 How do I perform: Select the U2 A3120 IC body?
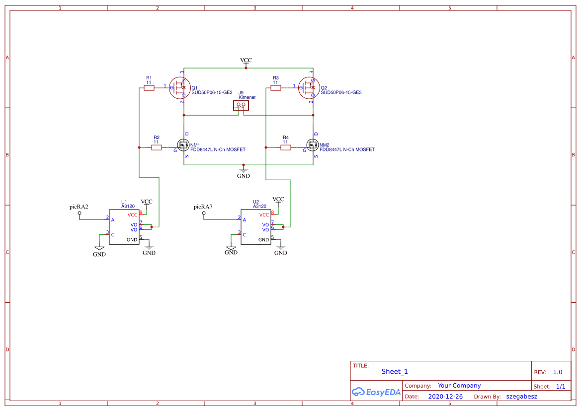tap(256, 227)
